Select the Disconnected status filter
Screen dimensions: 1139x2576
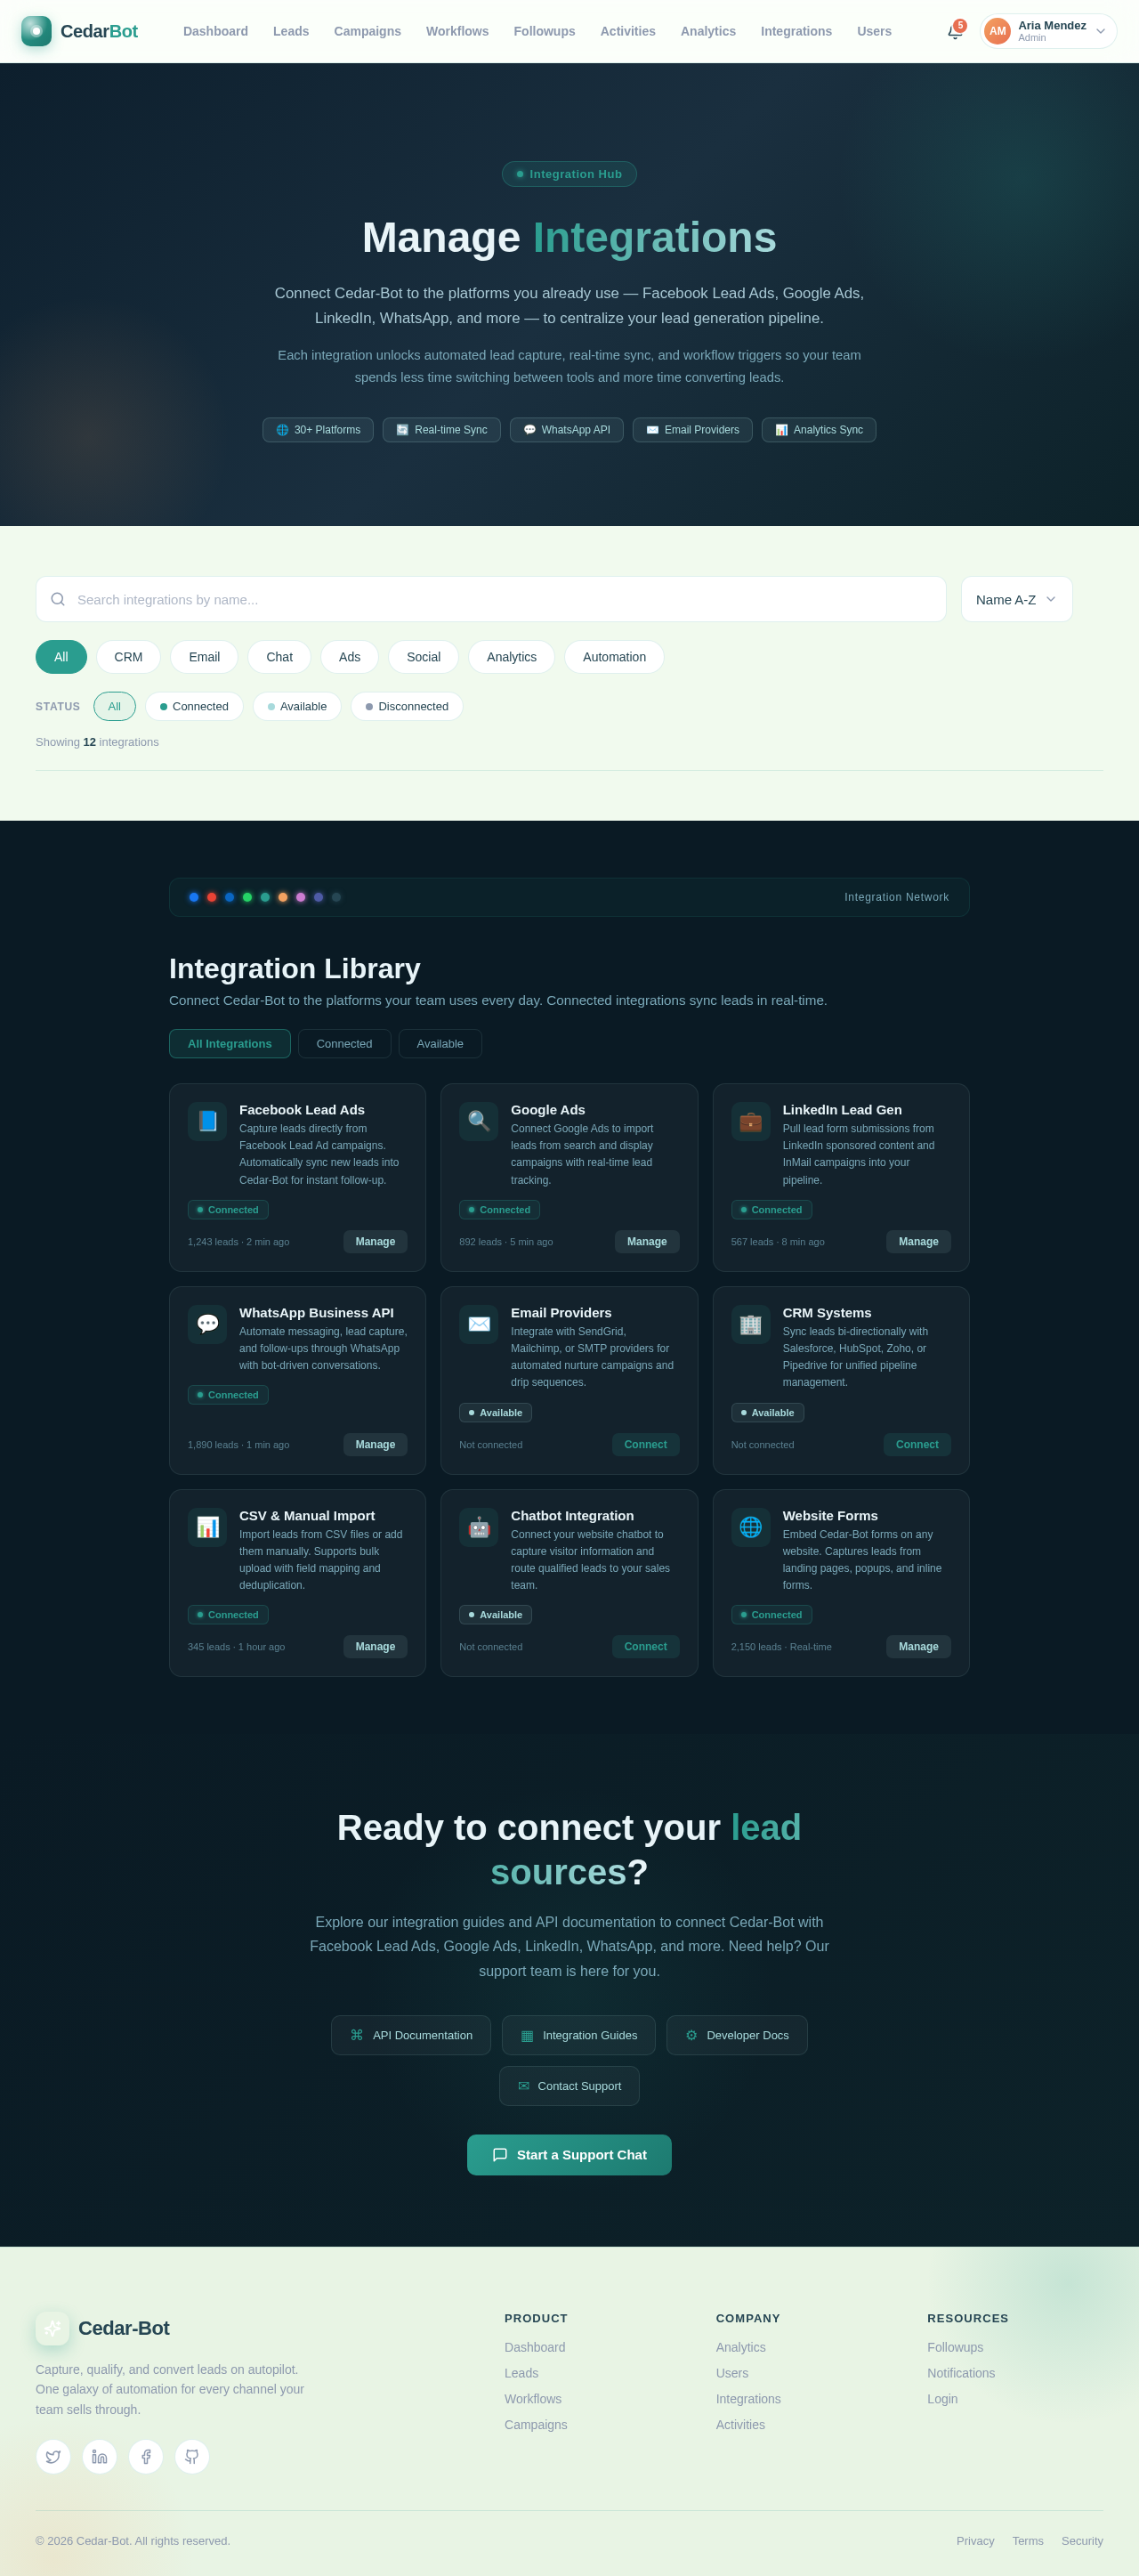[x=407, y=706]
